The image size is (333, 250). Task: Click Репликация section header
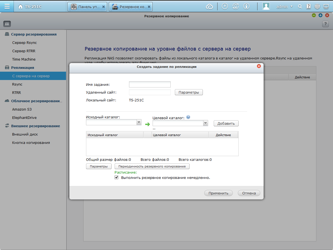[x=22, y=67]
